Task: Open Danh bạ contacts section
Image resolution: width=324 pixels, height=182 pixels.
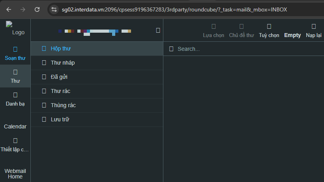Action: click(x=15, y=99)
